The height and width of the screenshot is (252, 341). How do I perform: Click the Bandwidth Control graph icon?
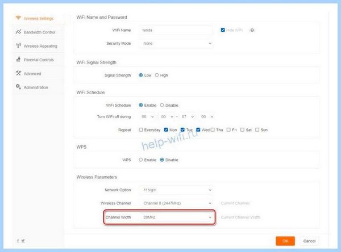pos(18,32)
